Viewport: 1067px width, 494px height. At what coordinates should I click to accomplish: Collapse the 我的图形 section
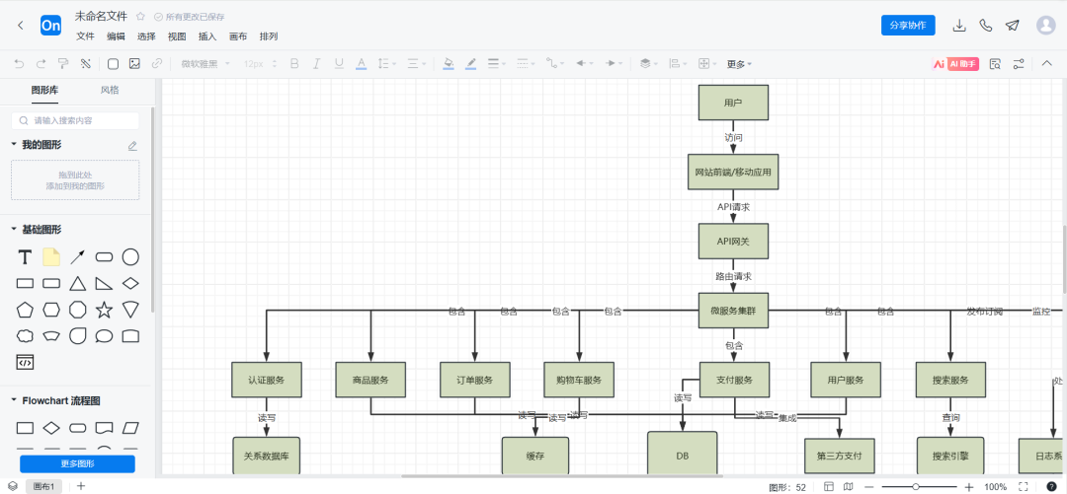click(14, 145)
